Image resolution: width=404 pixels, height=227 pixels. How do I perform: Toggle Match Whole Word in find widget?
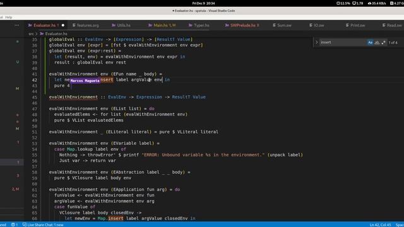coord(377,42)
